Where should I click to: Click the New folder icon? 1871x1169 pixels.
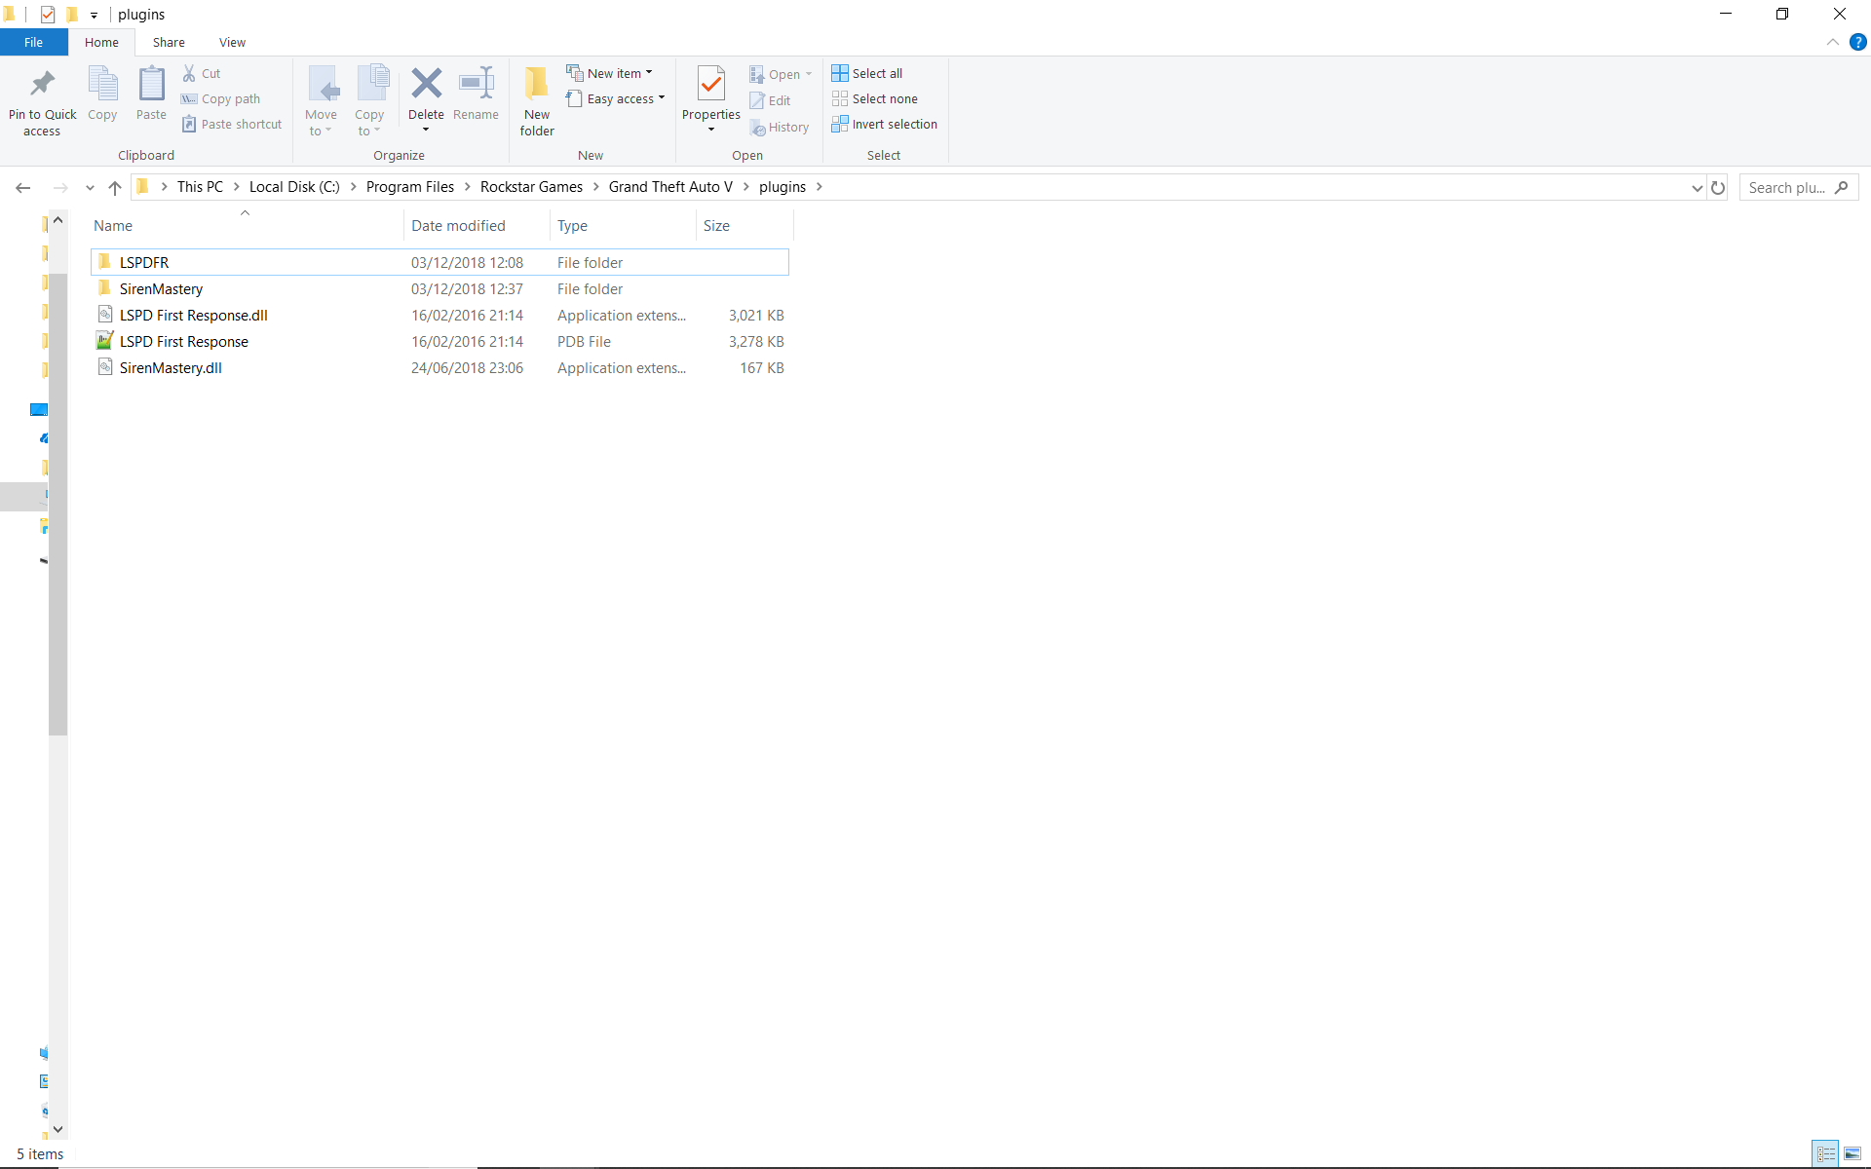click(x=537, y=85)
